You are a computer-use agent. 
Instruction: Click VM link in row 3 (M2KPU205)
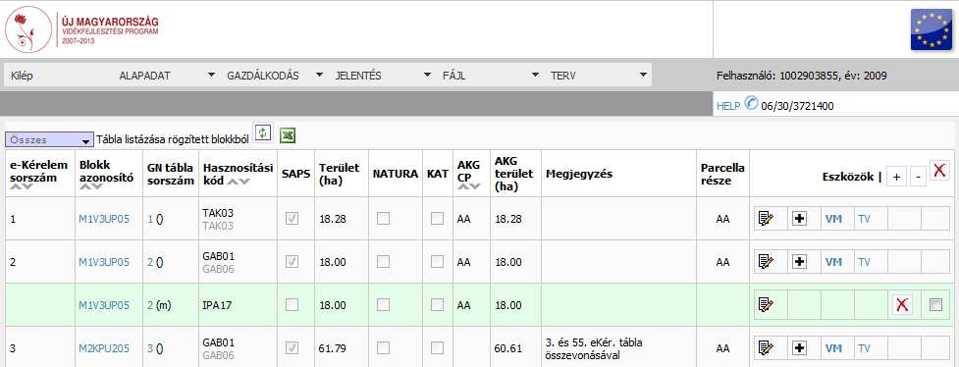(833, 348)
